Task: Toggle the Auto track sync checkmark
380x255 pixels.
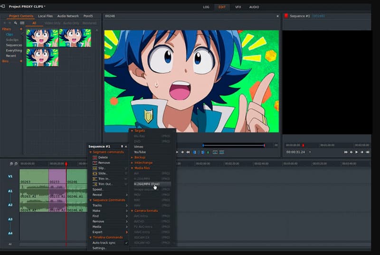Action: (x=126, y=243)
